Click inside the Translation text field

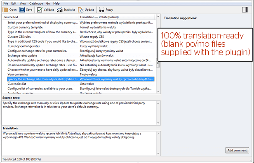[79, 143]
